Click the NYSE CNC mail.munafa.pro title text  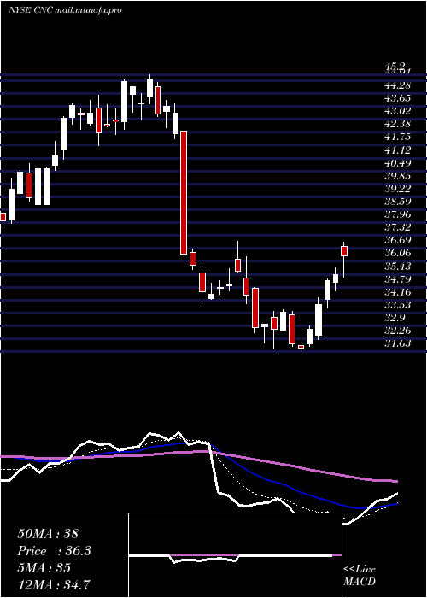click(65, 10)
